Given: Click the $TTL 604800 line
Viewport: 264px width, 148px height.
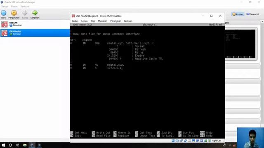Looking at the screenshot, I should pyautogui.click(x=81, y=40).
